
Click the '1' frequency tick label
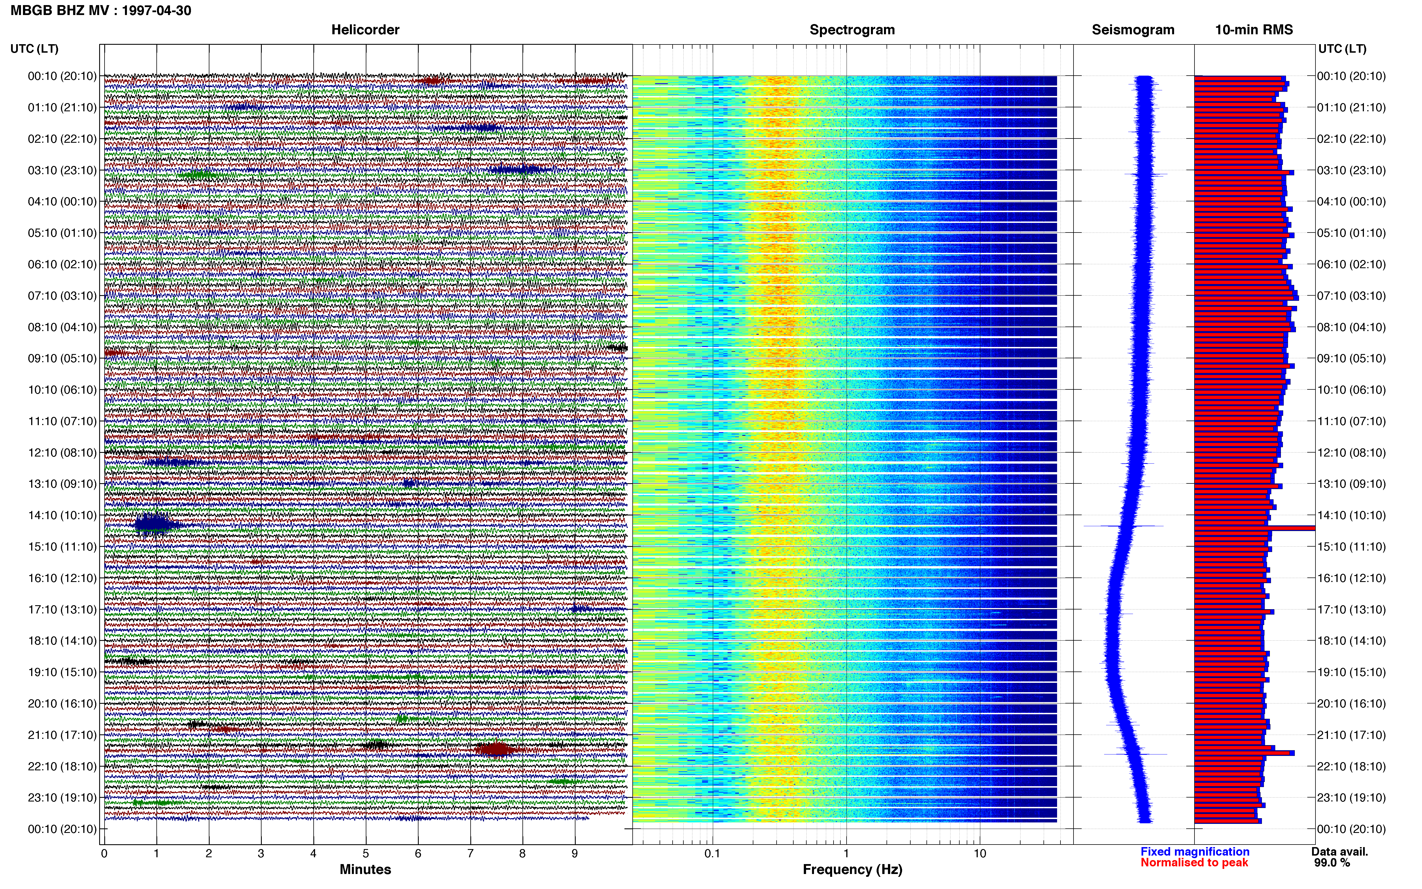[846, 854]
